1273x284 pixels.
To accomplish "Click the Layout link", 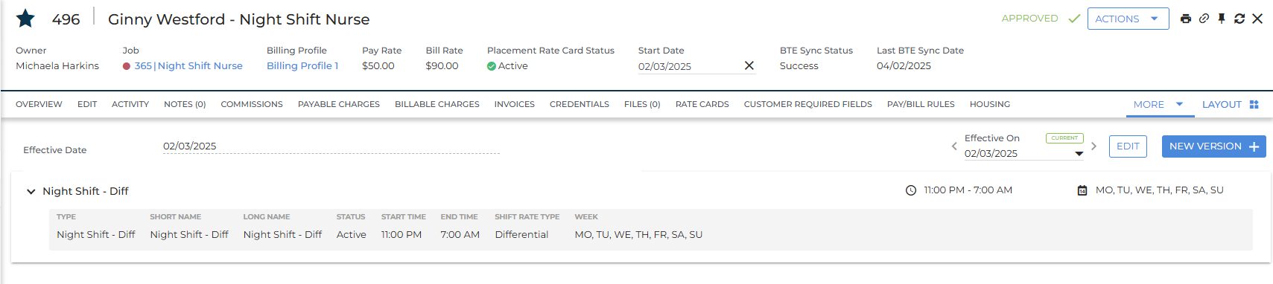I will point(1222,105).
